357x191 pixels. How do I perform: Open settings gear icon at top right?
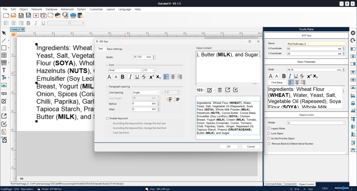pos(353,33)
